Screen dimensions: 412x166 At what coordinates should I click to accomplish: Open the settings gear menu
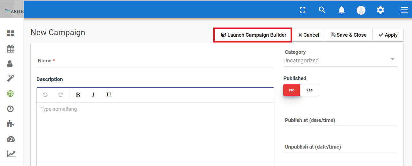tap(380, 10)
